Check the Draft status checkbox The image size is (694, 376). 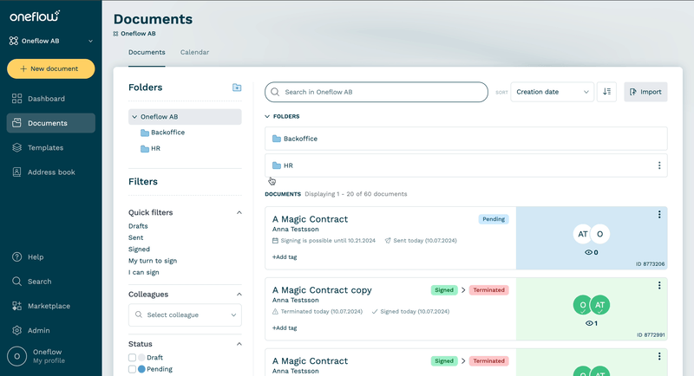click(132, 358)
